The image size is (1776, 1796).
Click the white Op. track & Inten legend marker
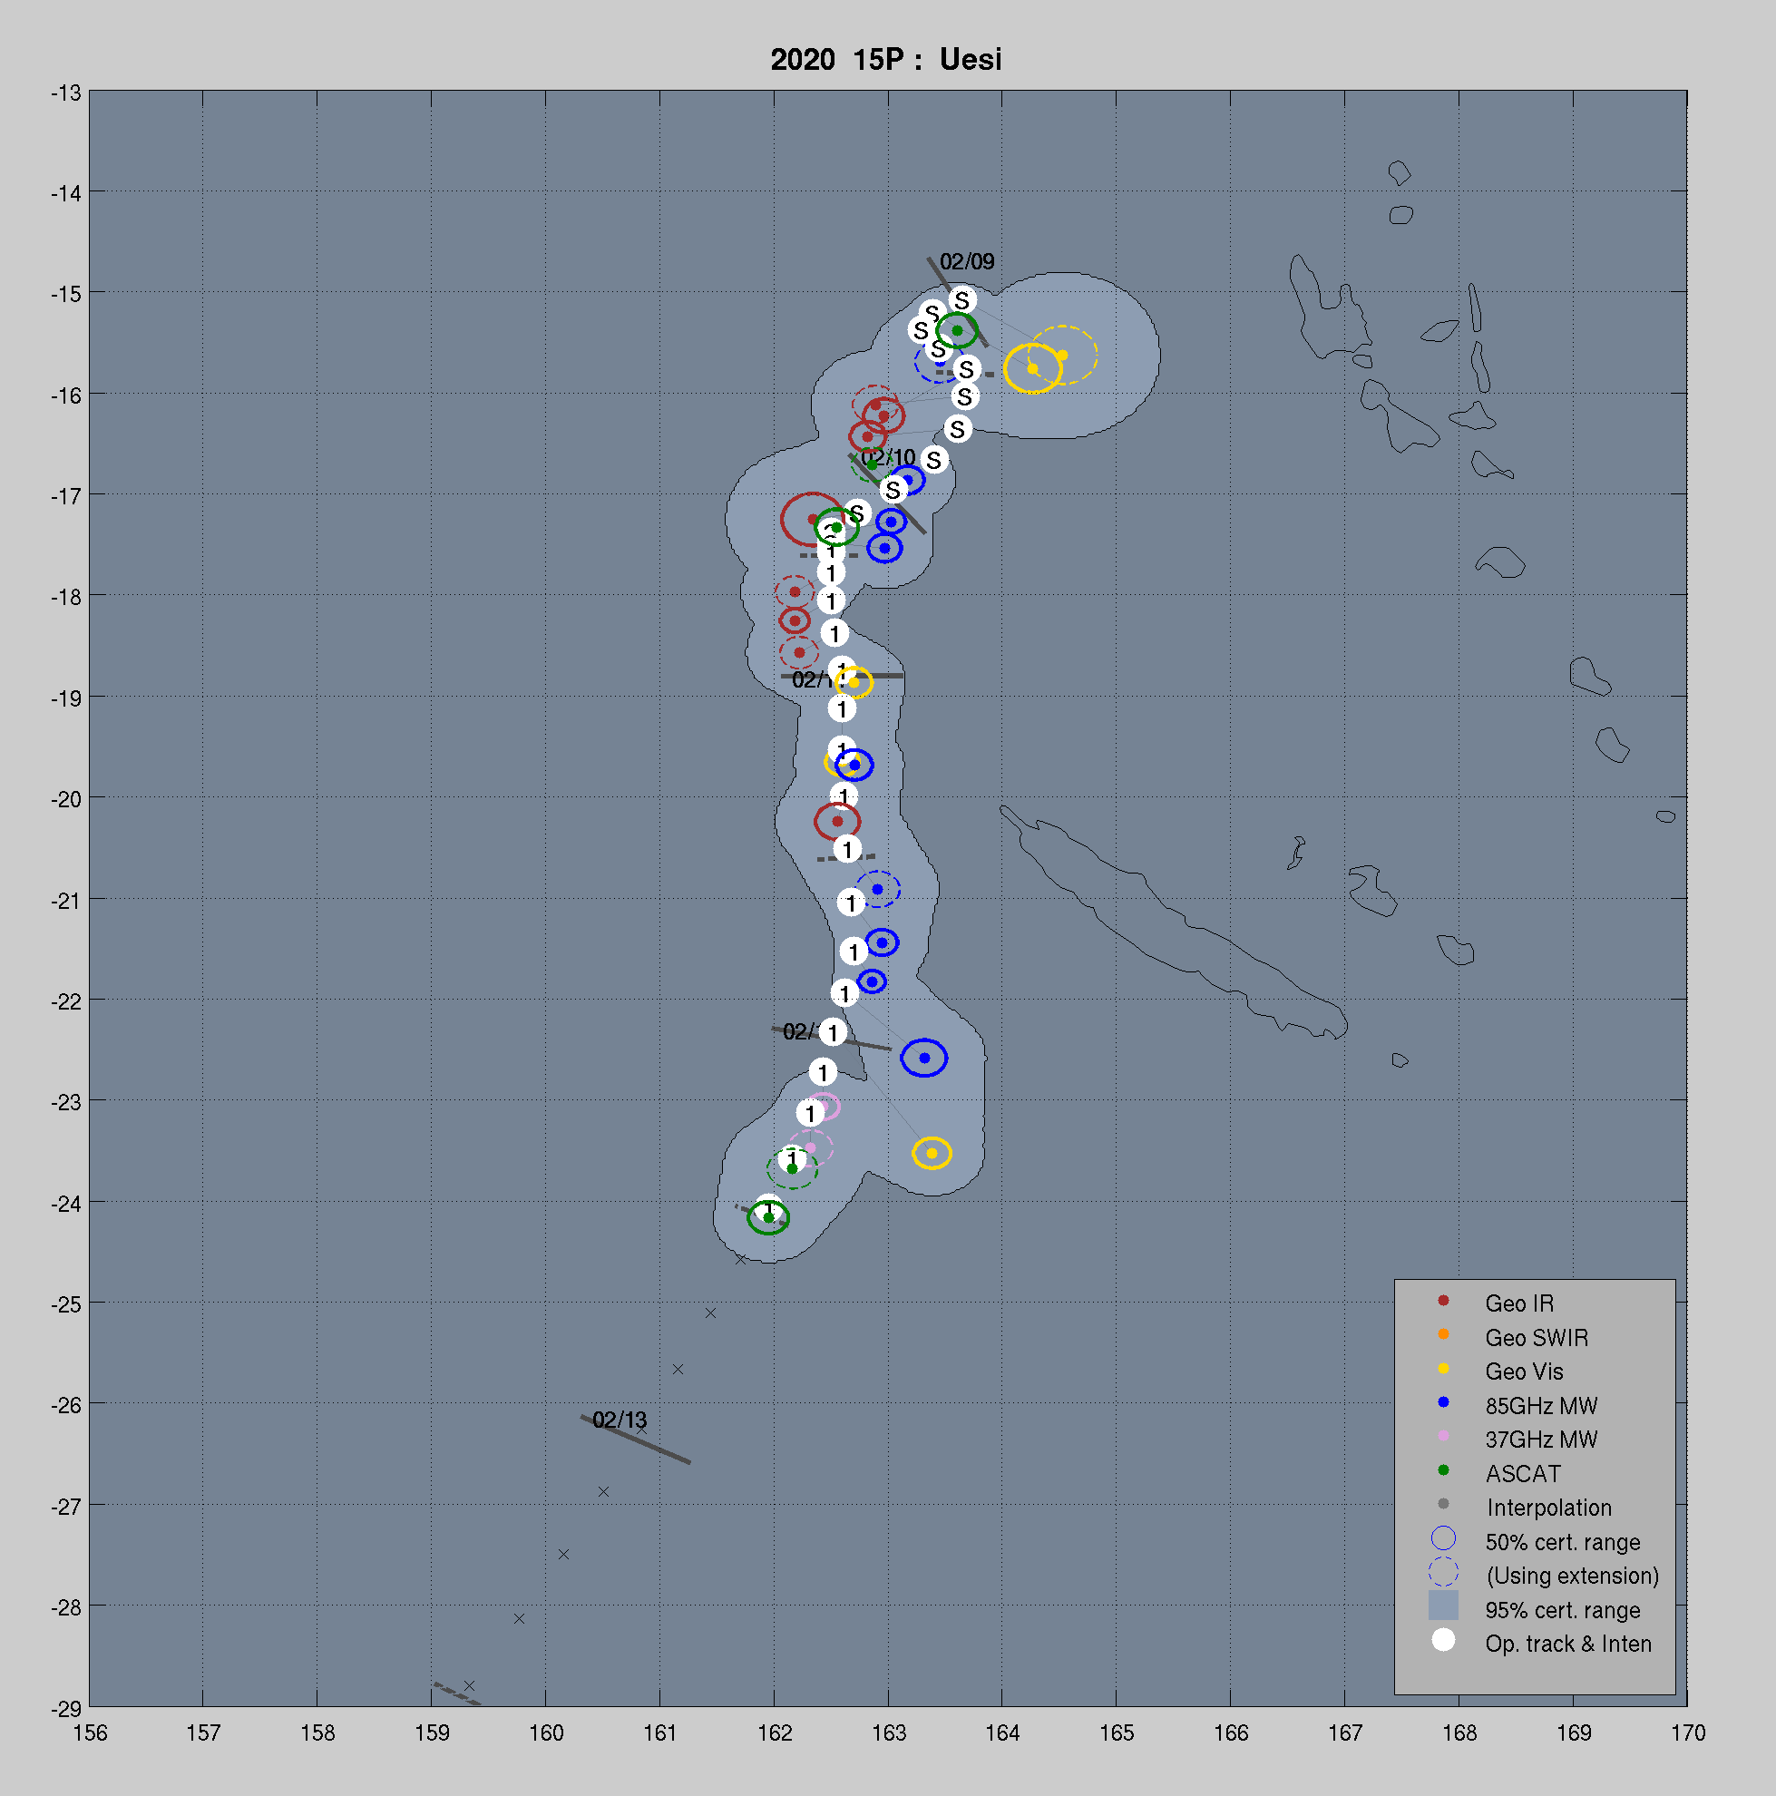[x=1442, y=1640]
